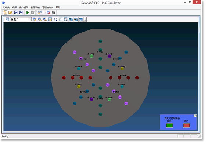Click the green Run simulation play icon
The image size is (208, 145).
(28, 12)
